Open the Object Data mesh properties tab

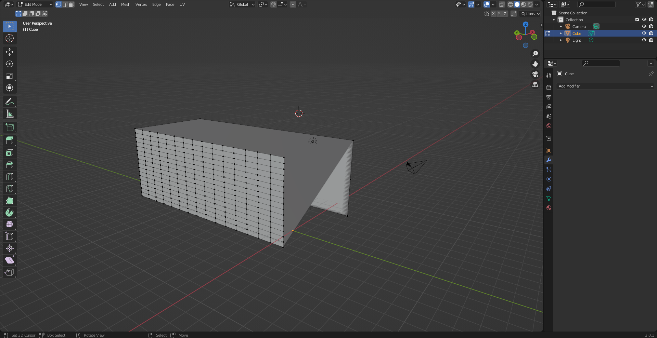(x=549, y=198)
